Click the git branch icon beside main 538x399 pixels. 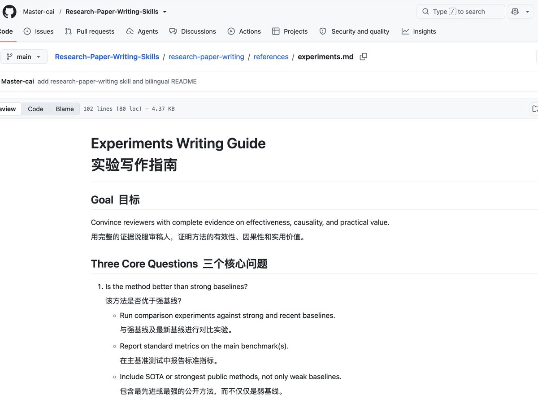point(9,56)
